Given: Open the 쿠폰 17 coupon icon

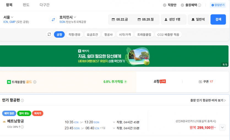Looking at the screenshot, I should pos(200,82).
